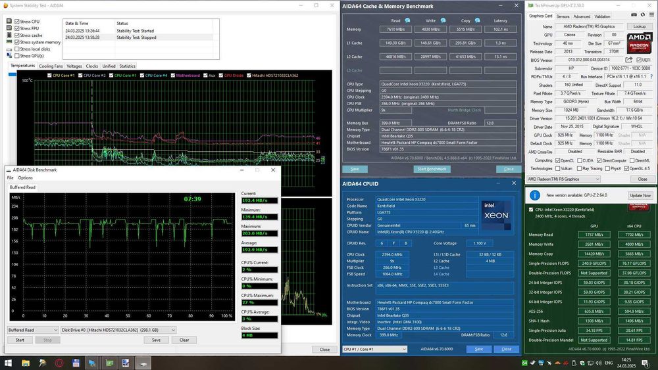Viewport: 658px width, 370px height.
Task: Click info icon next to Read column
Action: click(407, 20)
